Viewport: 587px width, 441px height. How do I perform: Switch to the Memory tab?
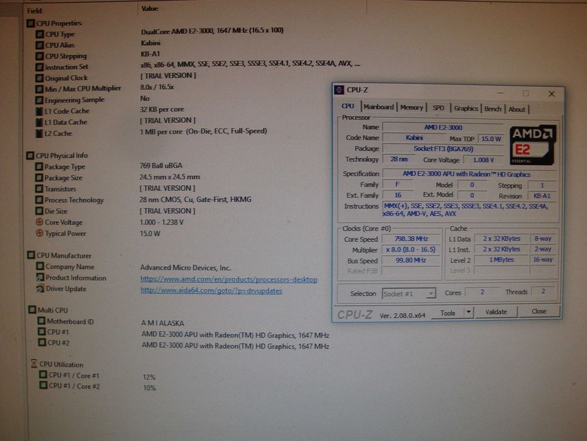411,108
